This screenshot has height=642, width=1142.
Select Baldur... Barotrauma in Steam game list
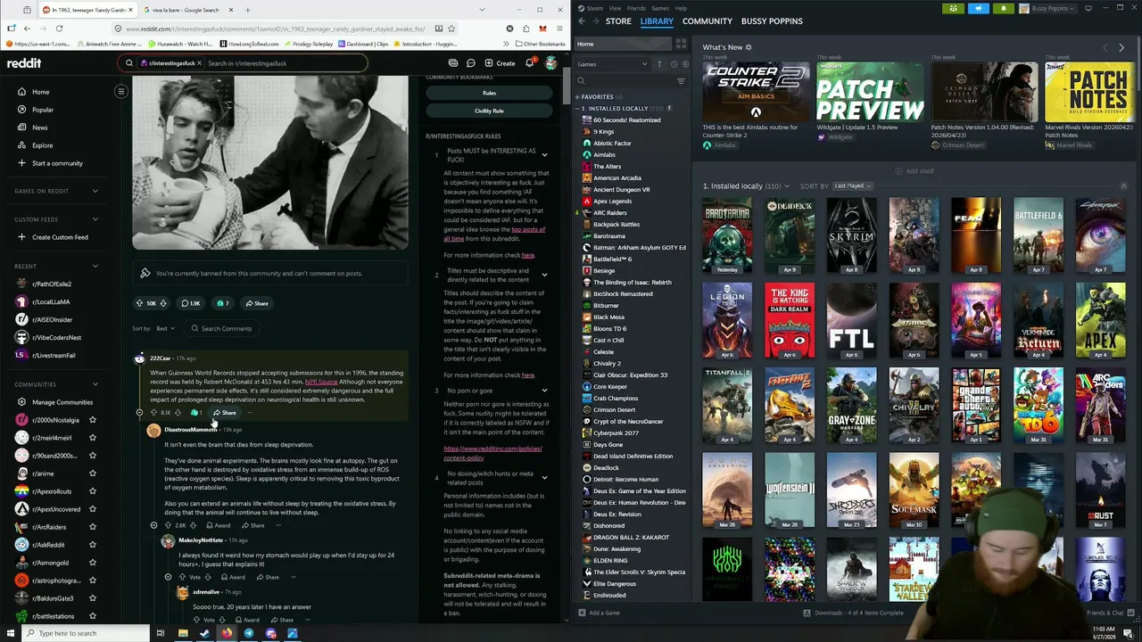click(x=608, y=236)
